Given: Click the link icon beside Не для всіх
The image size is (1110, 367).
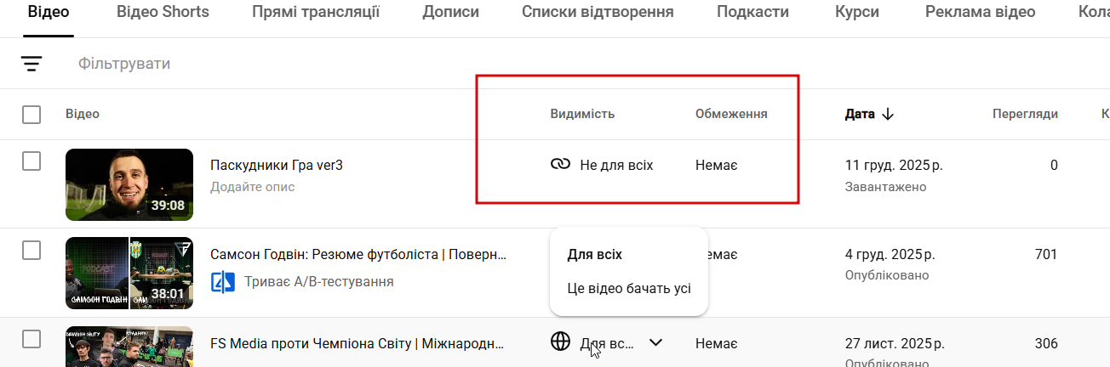Looking at the screenshot, I should coord(560,164).
